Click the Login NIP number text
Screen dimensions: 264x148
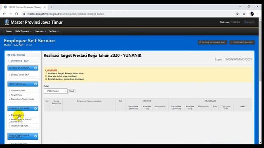point(238,59)
